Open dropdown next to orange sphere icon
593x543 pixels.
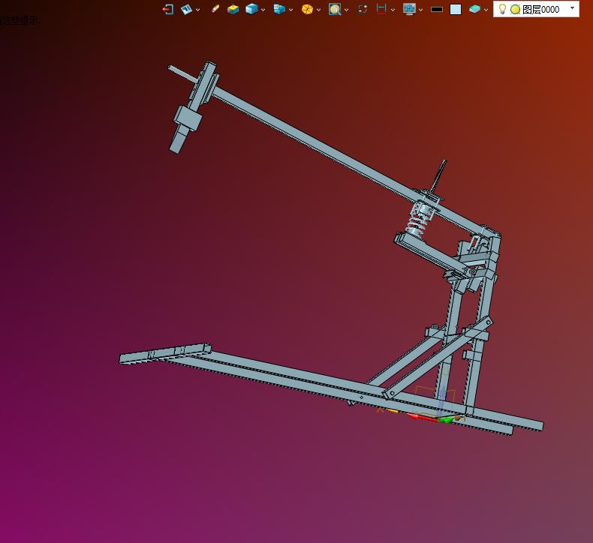point(318,10)
